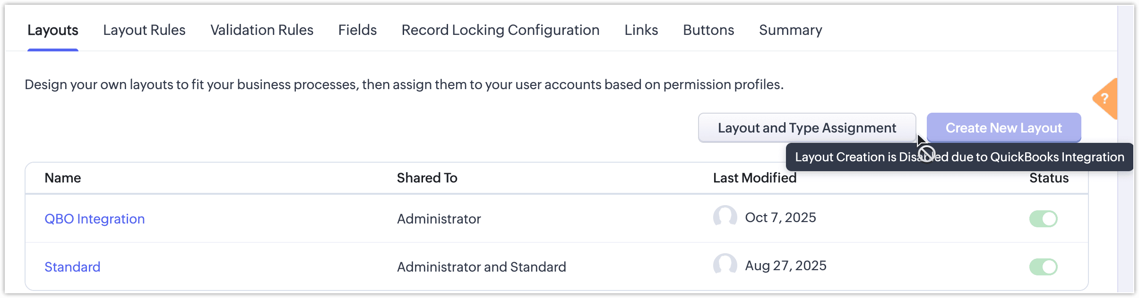Image resolution: width=1139 pixels, height=298 pixels.
Task: Open the Standard layout link
Action: pos(72,267)
